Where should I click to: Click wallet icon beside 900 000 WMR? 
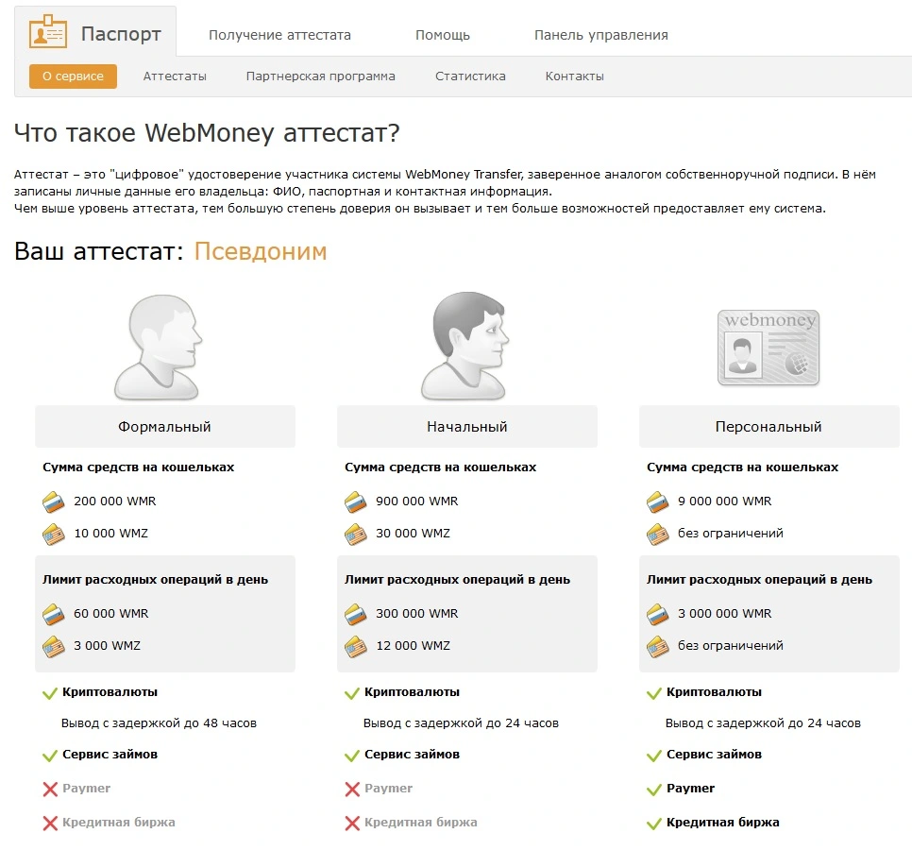pyautogui.click(x=355, y=502)
